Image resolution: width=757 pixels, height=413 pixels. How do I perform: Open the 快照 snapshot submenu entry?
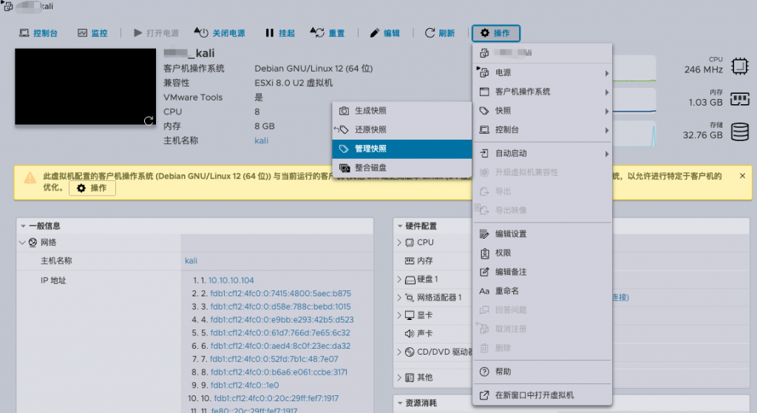coord(542,111)
